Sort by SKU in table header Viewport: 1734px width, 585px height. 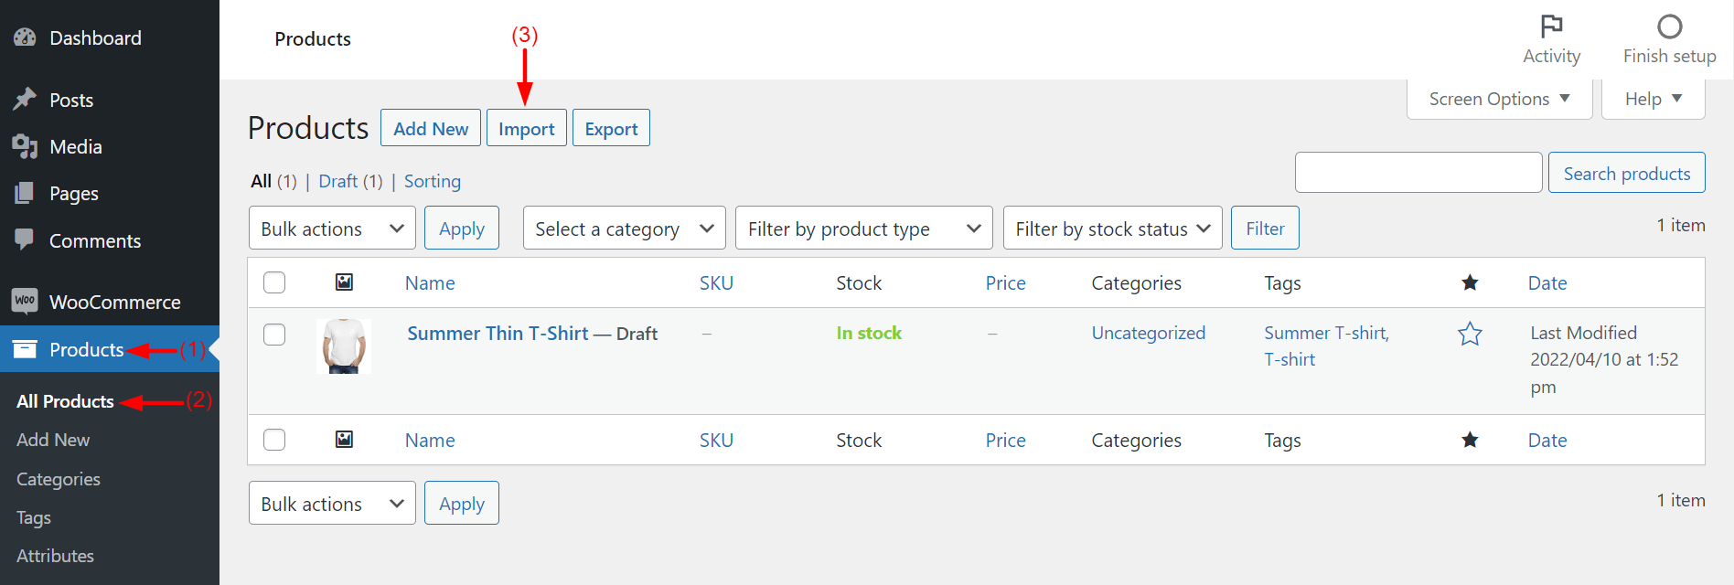pyautogui.click(x=716, y=283)
